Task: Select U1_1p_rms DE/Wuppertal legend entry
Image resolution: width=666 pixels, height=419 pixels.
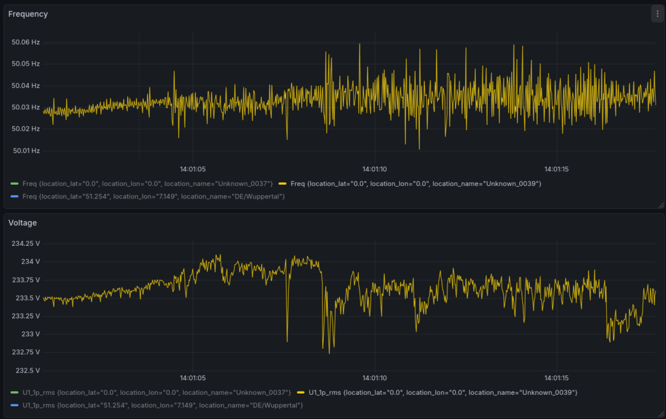Action: 163,405
